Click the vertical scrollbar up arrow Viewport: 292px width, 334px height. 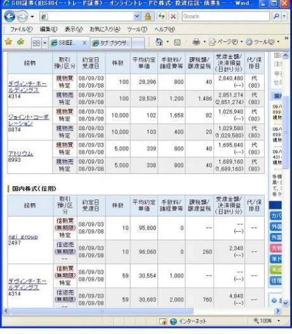pos(286,56)
